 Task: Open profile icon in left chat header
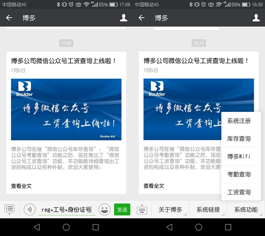tap(124, 18)
